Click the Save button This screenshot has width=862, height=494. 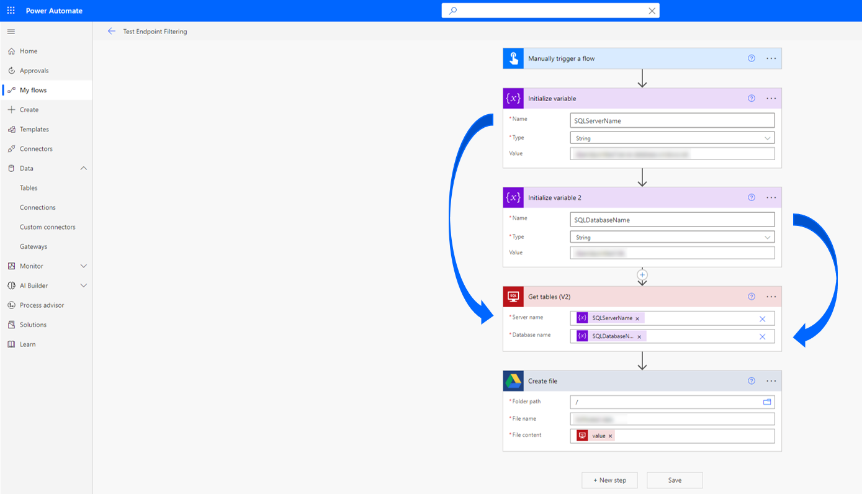(674, 480)
